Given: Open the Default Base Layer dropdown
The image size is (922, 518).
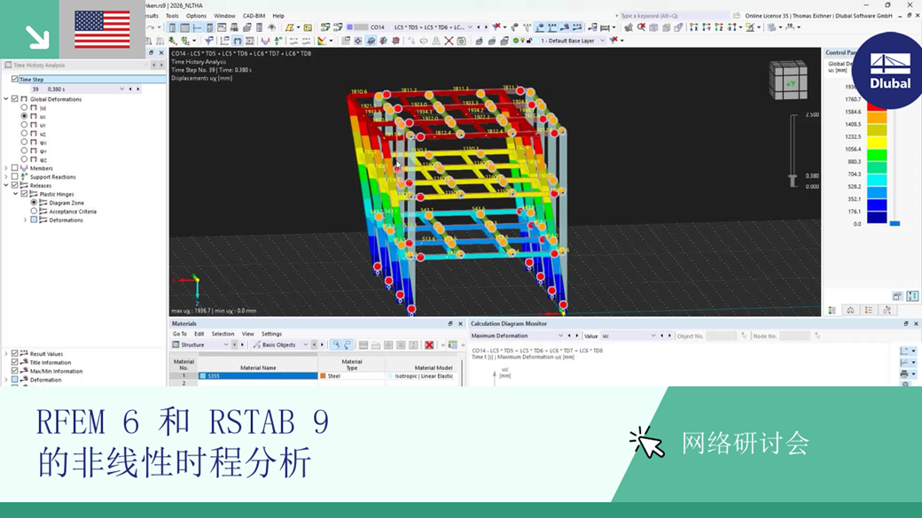Looking at the screenshot, I should (x=602, y=41).
